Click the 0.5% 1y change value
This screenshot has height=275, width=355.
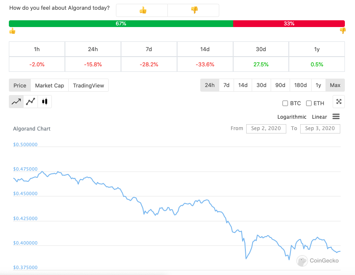pos(317,65)
